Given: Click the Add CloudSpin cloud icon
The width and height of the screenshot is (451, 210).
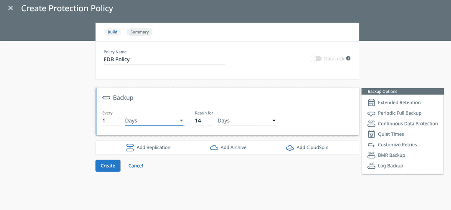Looking at the screenshot, I should pos(290,148).
